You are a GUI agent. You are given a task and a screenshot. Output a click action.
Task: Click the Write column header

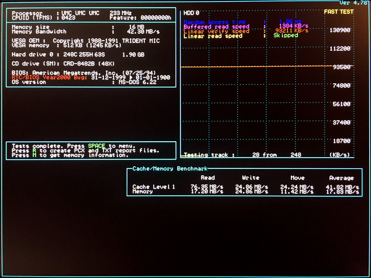251,178
